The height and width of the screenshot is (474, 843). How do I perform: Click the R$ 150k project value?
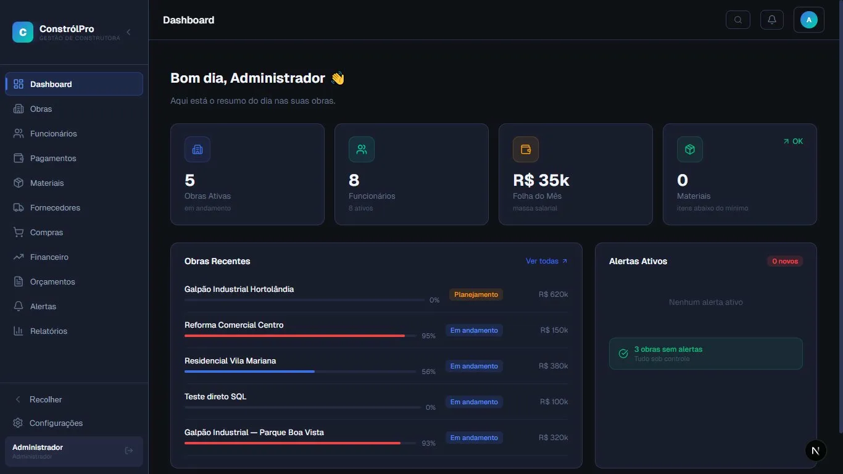click(554, 330)
